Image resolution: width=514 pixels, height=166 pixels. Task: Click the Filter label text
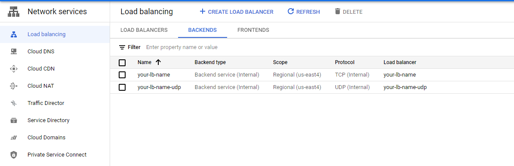134,47
